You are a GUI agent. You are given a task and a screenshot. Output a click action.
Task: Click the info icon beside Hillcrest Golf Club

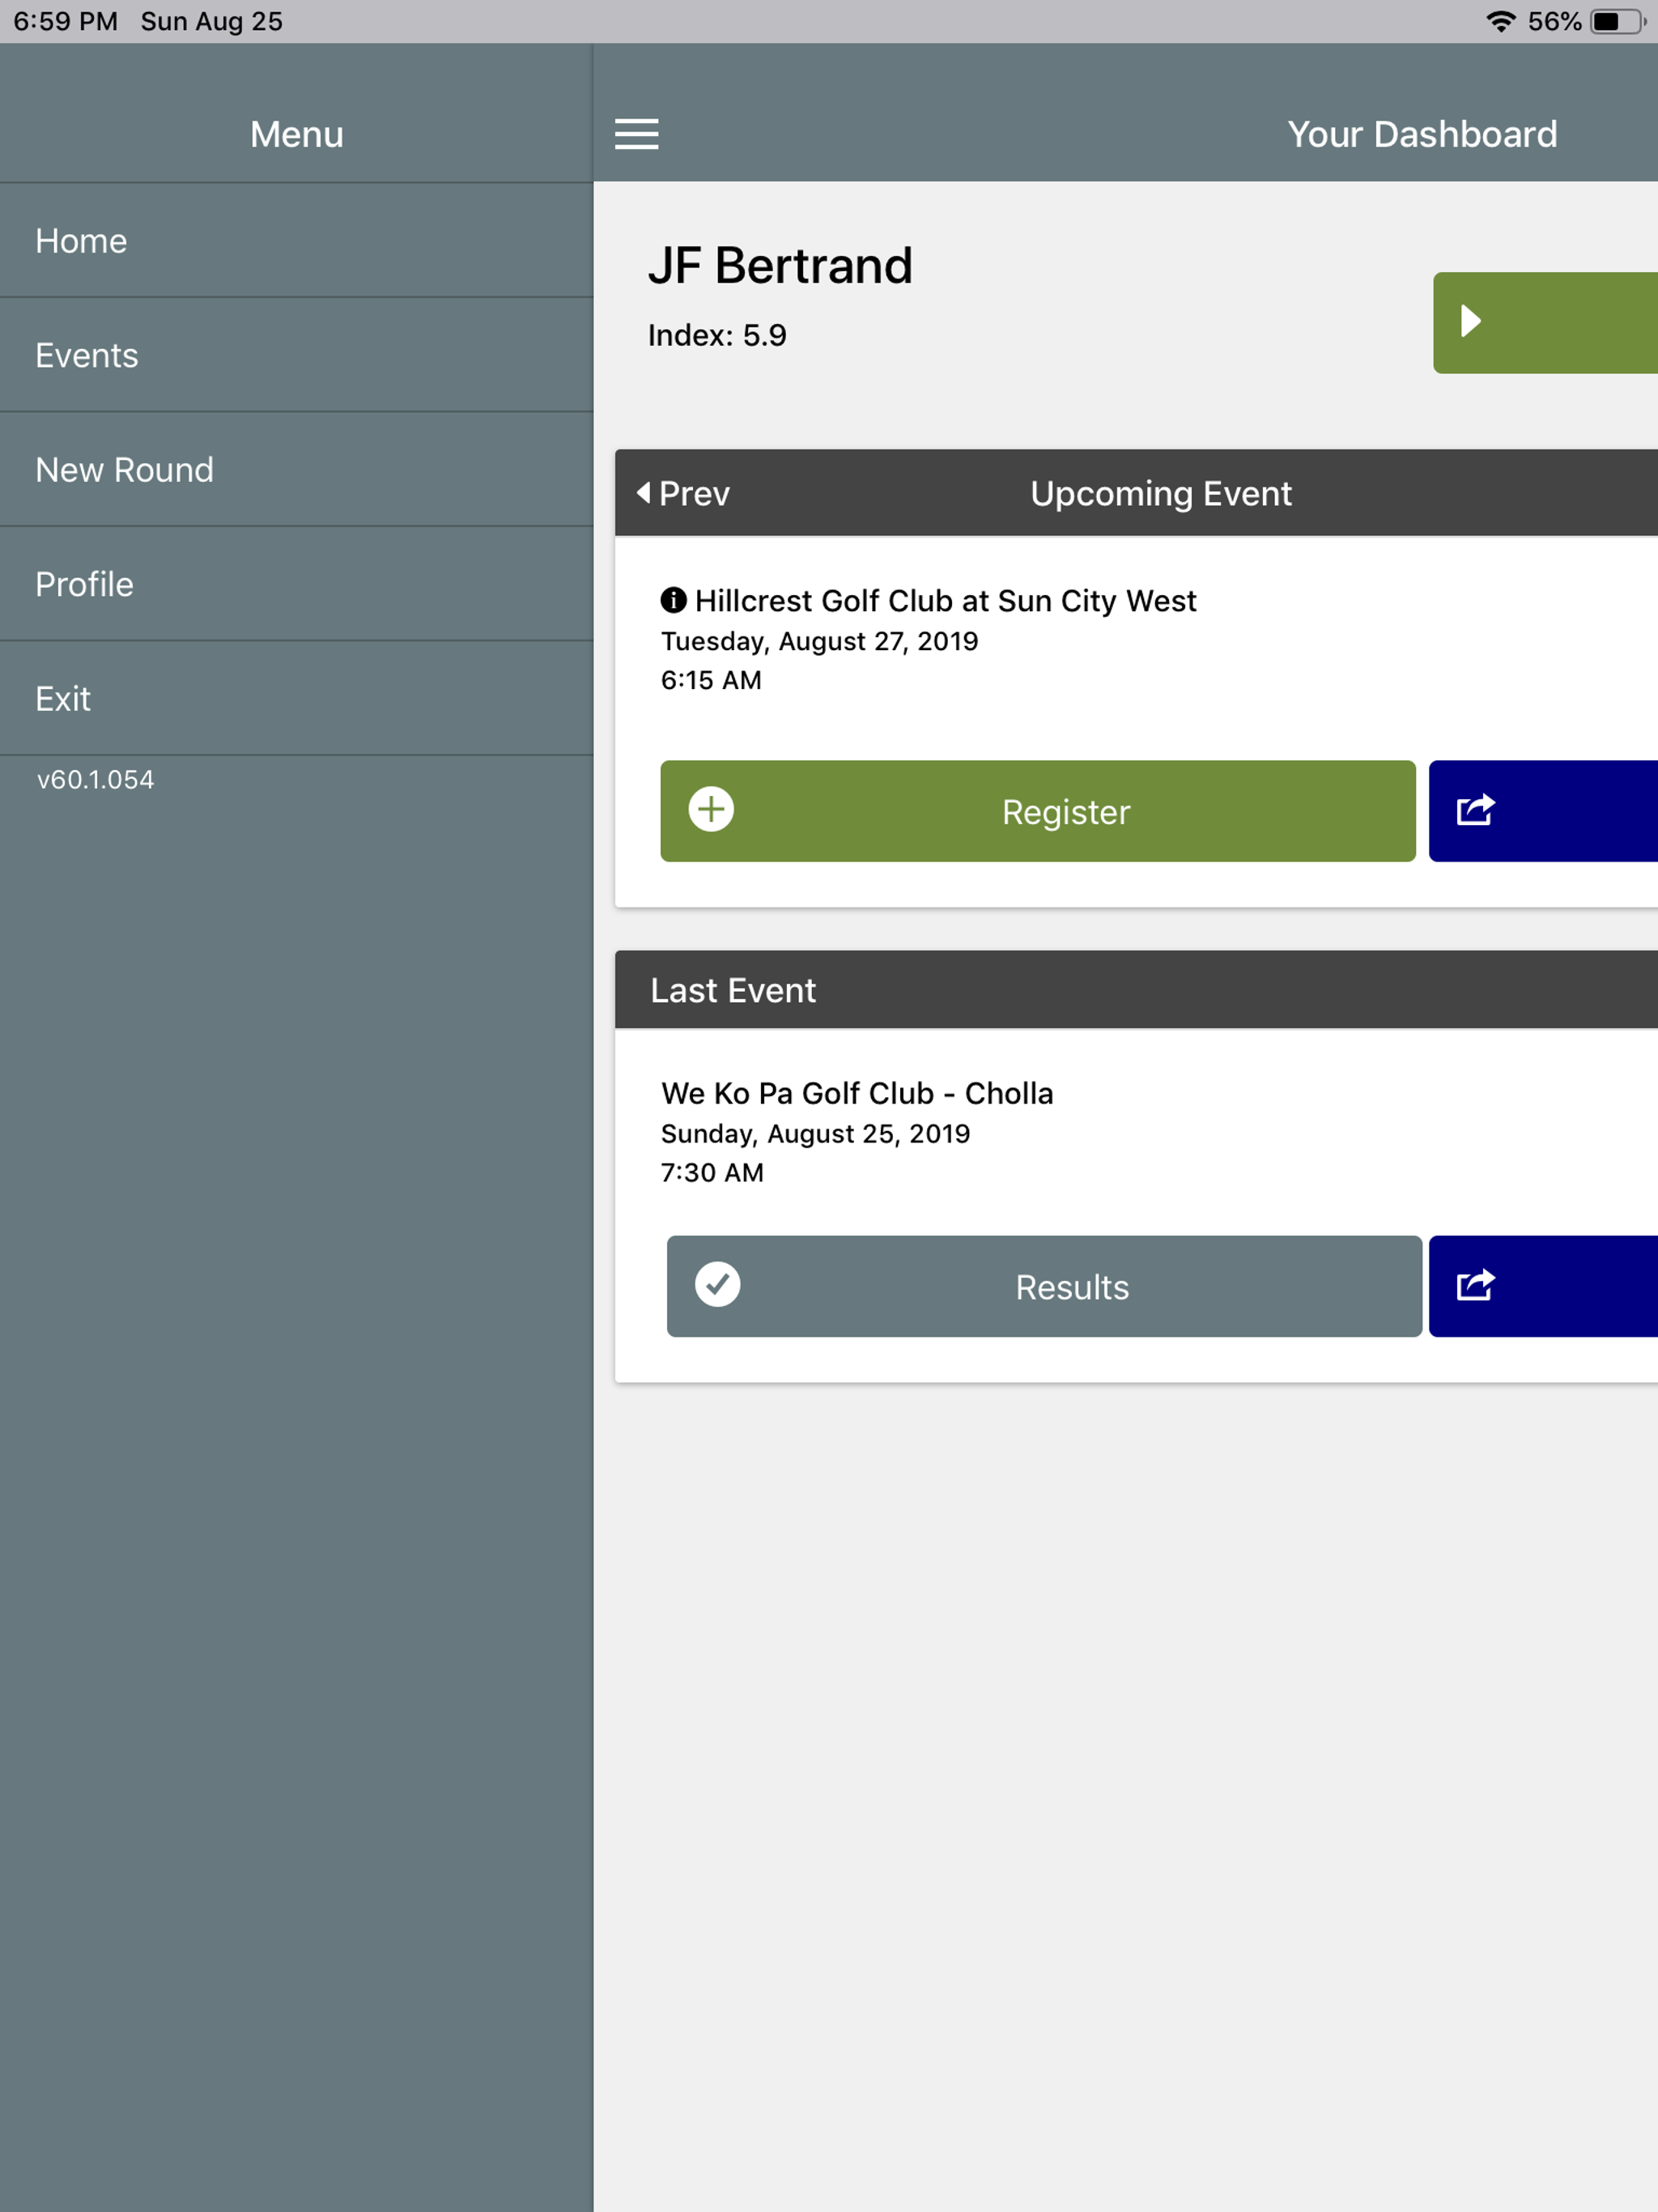(x=673, y=600)
